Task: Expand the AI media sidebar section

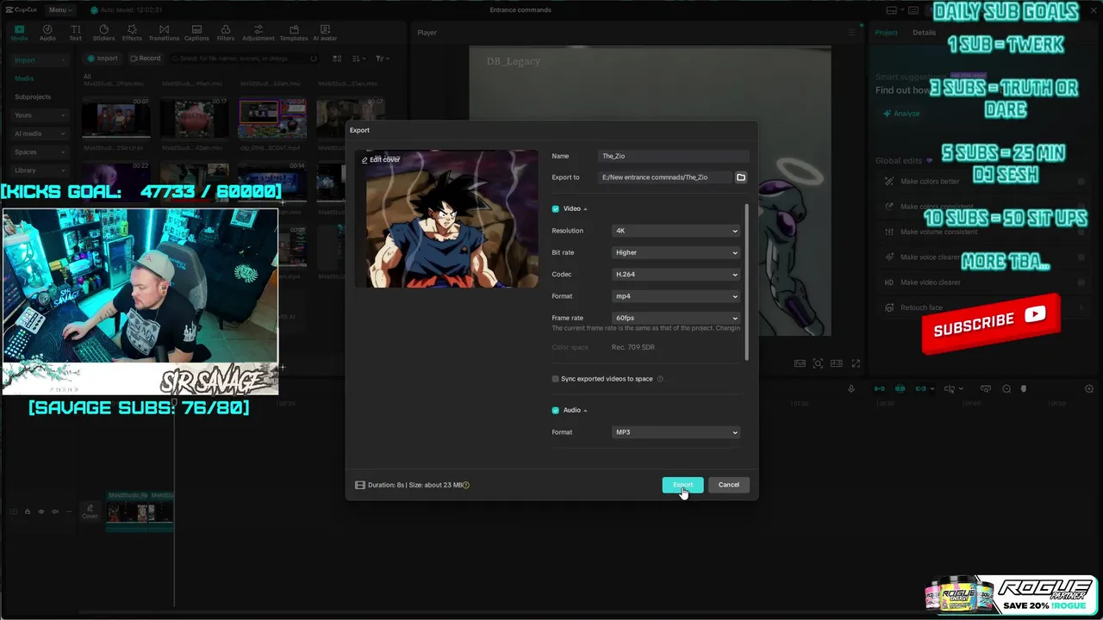Action: (41, 133)
